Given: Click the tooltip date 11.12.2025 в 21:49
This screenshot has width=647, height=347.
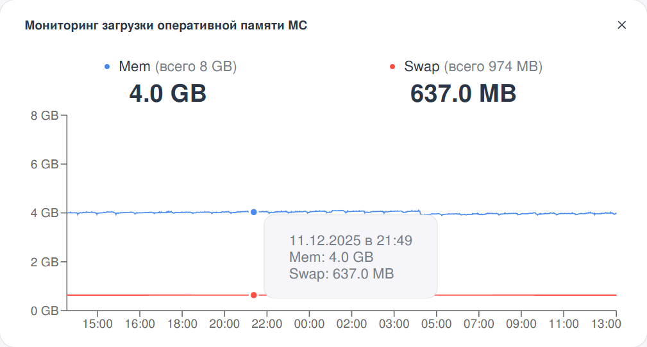Looking at the screenshot, I should click(350, 241).
